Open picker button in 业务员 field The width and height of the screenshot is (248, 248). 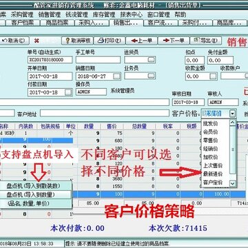(151, 76)
